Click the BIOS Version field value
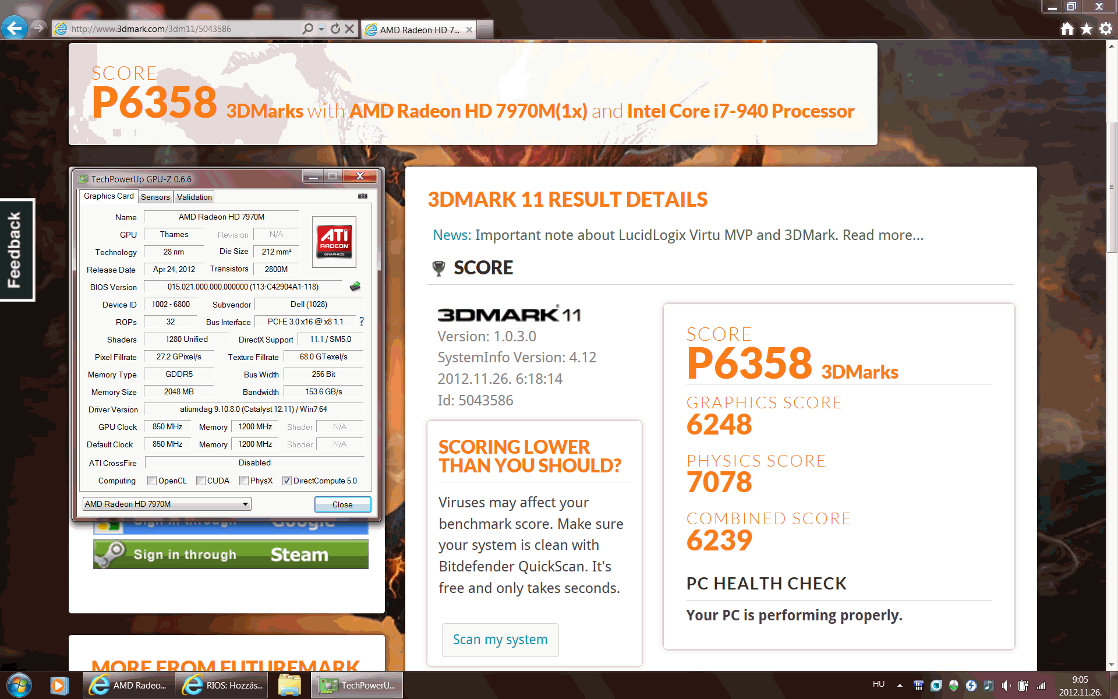1118x699 pixels. click(243, 287)
